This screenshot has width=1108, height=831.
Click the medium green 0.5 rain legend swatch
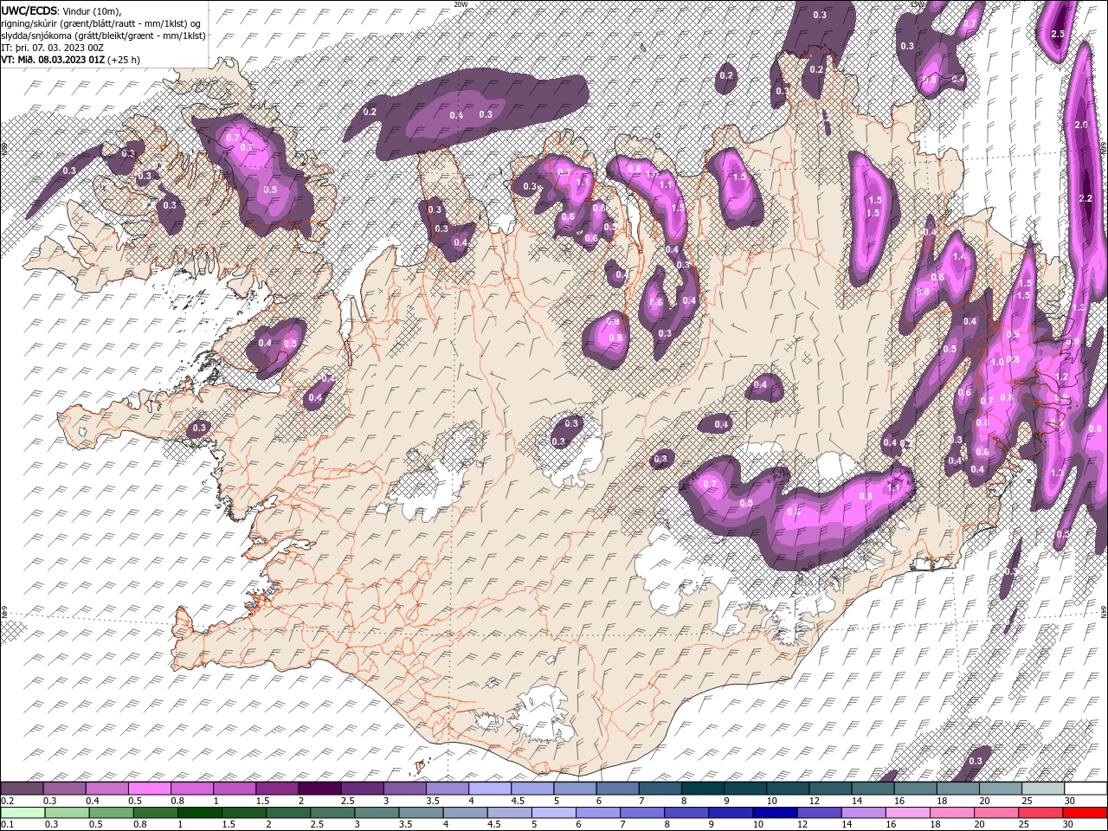click(x=112, y=812)
